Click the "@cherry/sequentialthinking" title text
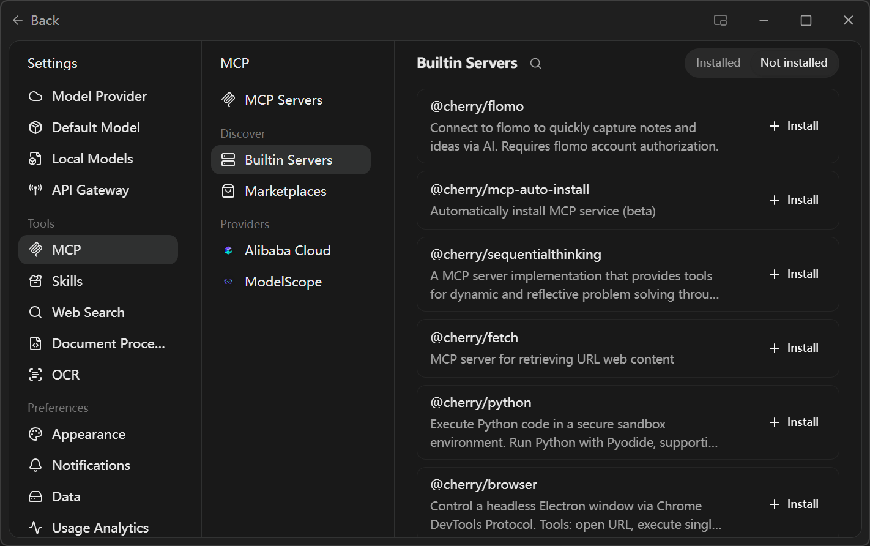 (x=516, y=254)
